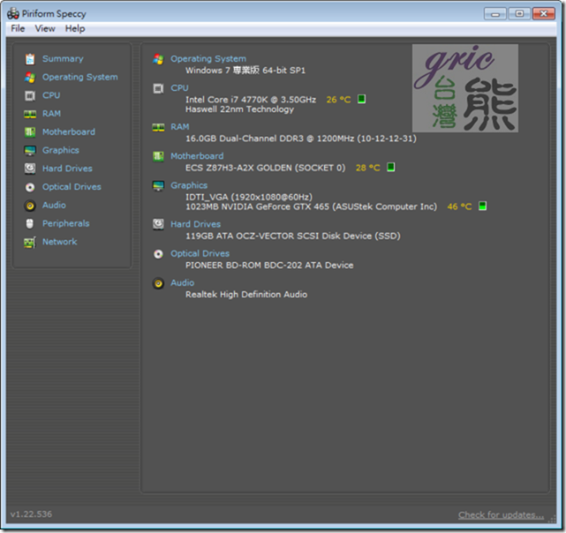This screenshot has height=533, width=566.
Task: Click the Graphics monitor icon in sidebar
Action: pos(30,151)
